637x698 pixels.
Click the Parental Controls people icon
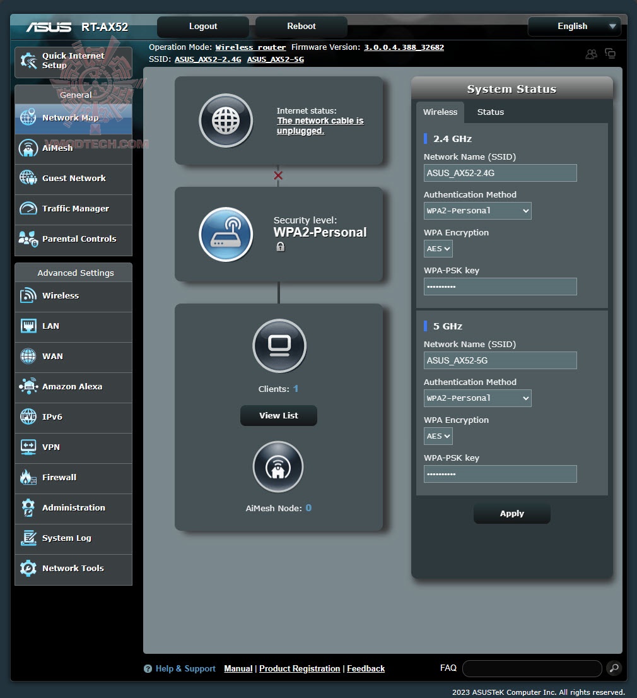click(x=28, y=239)
